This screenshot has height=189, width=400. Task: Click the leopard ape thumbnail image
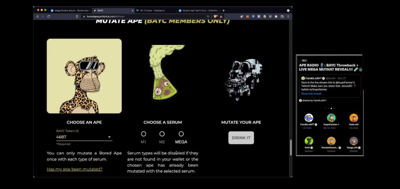click(x=84, y=76)
